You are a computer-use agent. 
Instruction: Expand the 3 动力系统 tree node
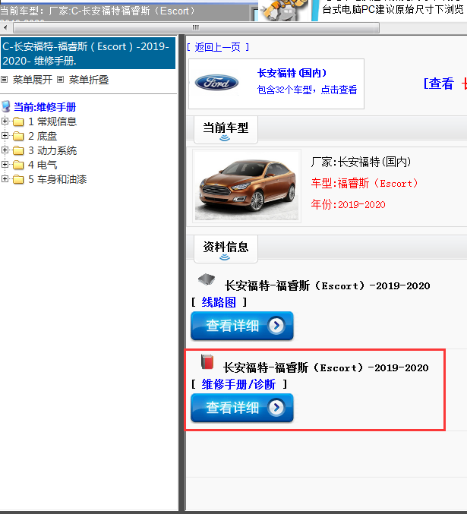(5, 150)
